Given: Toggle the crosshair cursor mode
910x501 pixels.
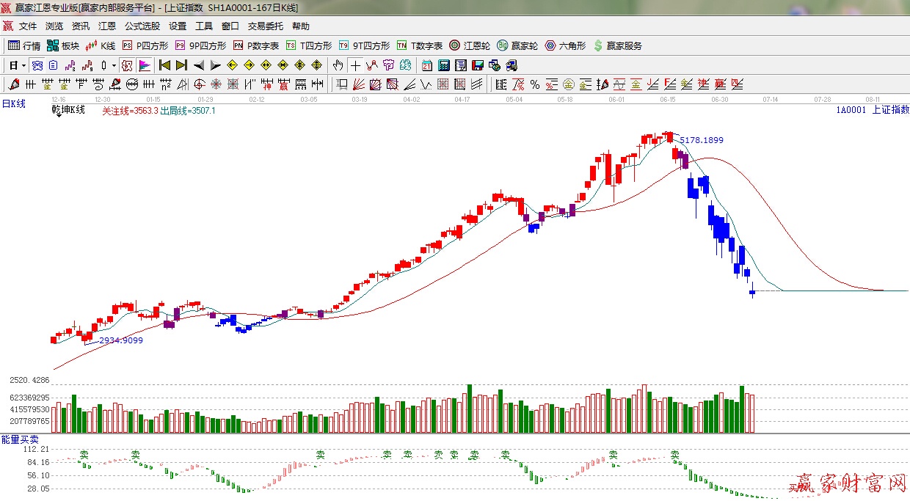Looking at the screenshot, I should tap(355, 65).
